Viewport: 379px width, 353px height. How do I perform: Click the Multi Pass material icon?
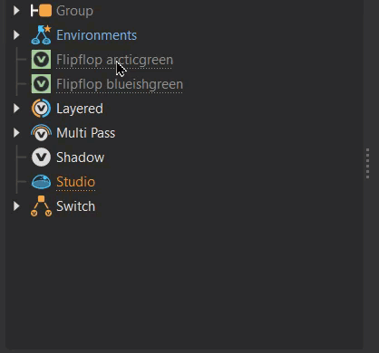pyautogui.click(x=41, y=133)
